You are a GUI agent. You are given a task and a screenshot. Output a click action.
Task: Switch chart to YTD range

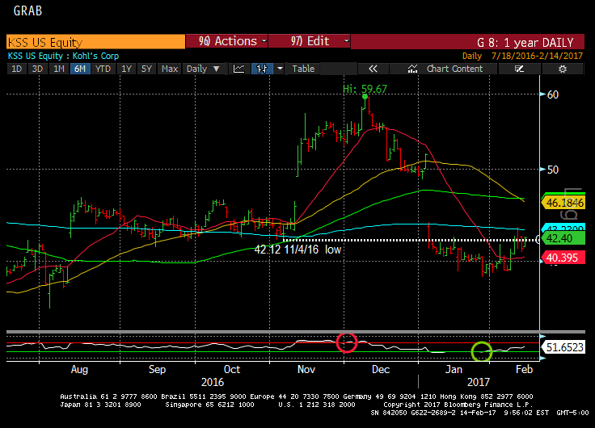[x=103, y=69]
